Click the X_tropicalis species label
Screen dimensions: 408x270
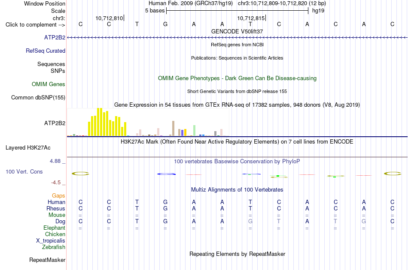(51, 241)
